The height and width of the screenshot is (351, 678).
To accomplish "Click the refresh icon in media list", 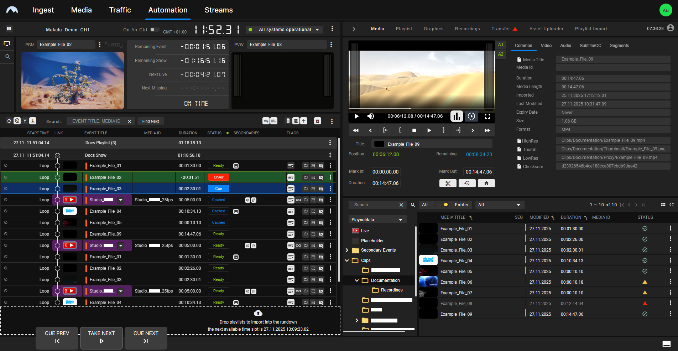I will click(x=672, y=205).
